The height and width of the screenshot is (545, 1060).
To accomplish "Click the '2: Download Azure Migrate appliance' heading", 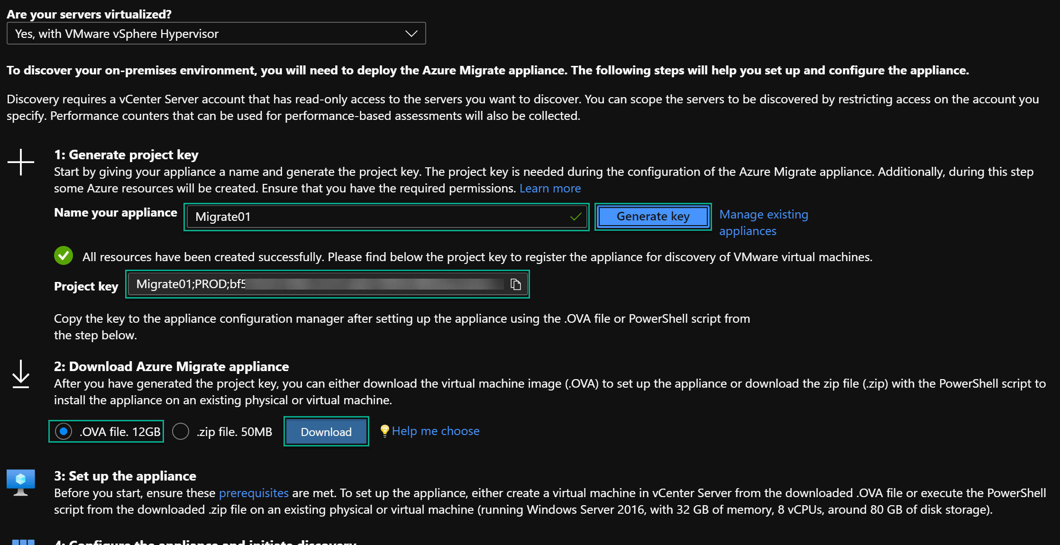I will 172,367.
